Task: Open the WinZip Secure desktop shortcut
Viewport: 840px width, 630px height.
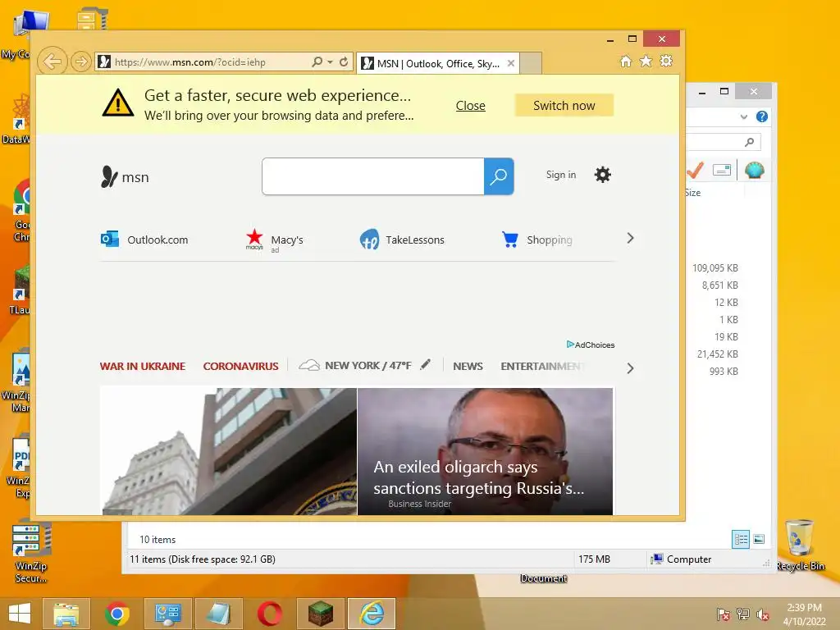Action: [x=31, y=552]
